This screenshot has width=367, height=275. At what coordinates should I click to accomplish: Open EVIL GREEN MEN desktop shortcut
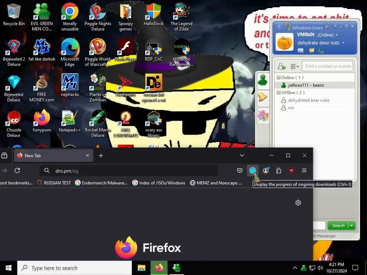(42, 17)
